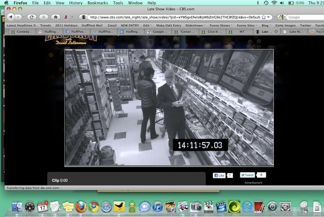The width and height of the screenshot is (324, 217).
Task: Go back with the Back arrow button
Action: [11, 17]
